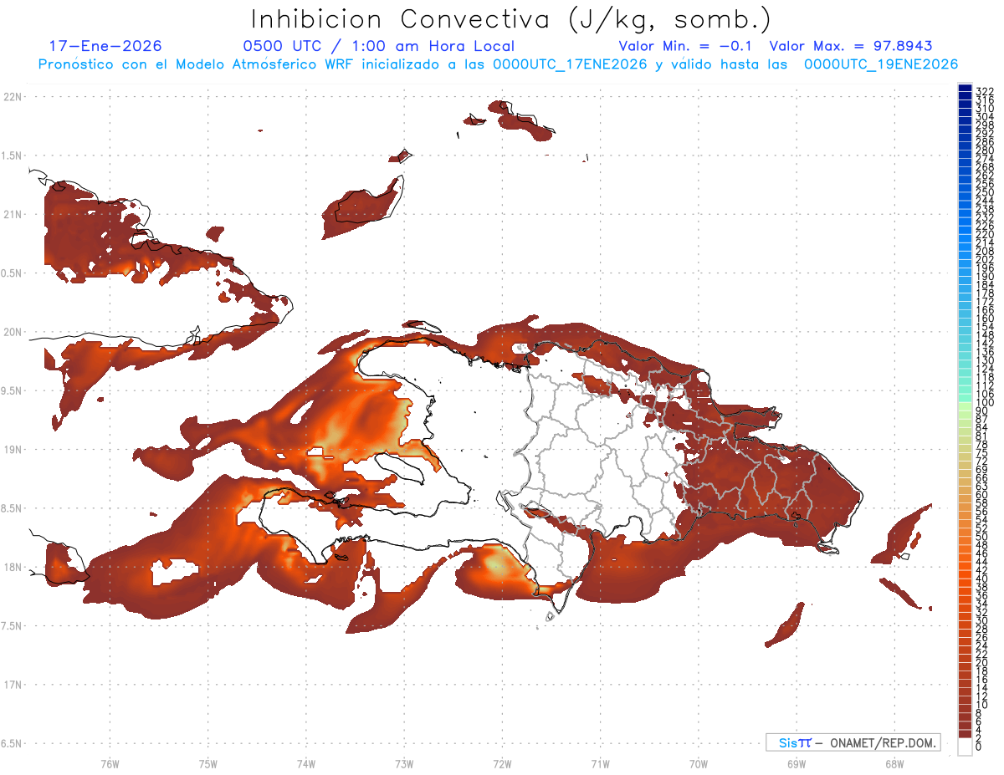
Task: Click the "ONAMET/REP.DOM." credit box
Action: tap(853, 742)
